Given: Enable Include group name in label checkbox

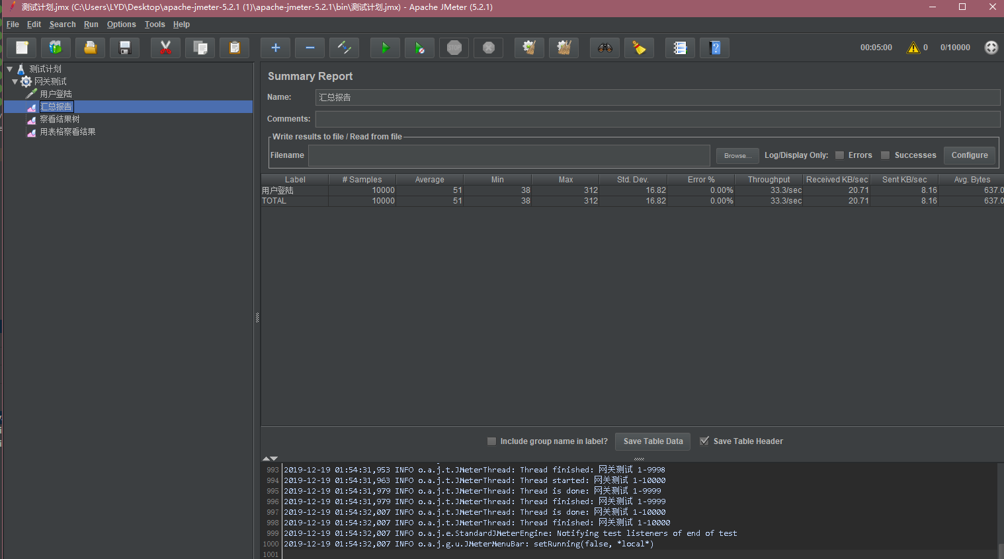Looking at the screenshot, I should (491, 441).
